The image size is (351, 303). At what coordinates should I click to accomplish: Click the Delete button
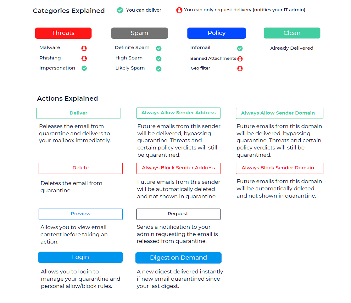coord(81,168)
